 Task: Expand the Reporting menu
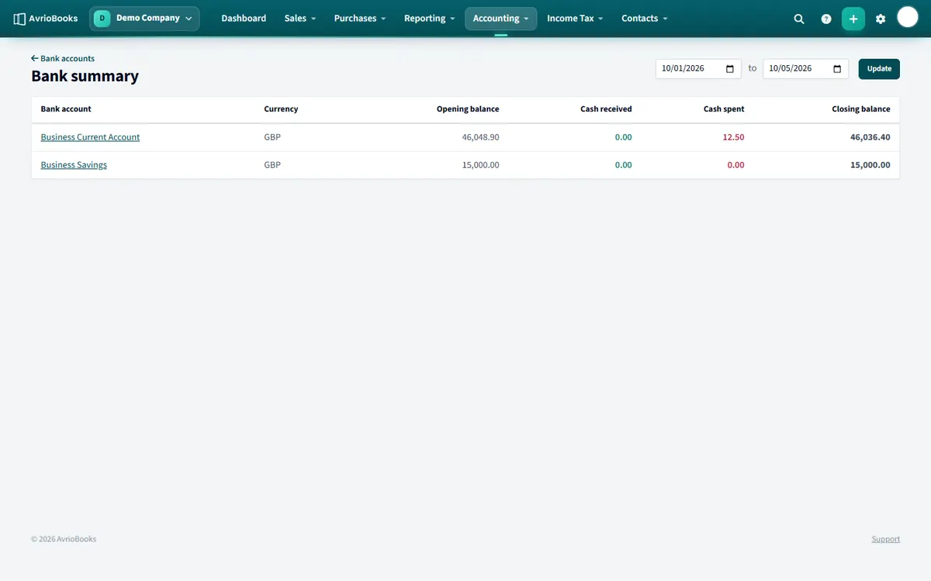429,19
